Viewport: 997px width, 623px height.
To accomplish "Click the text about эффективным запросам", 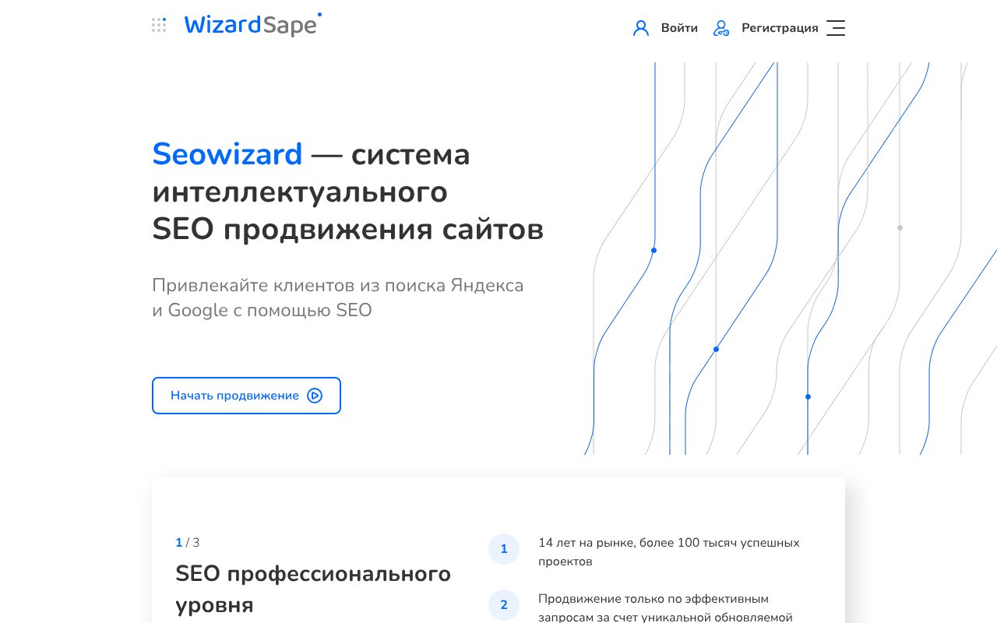I will pos(664,608).
